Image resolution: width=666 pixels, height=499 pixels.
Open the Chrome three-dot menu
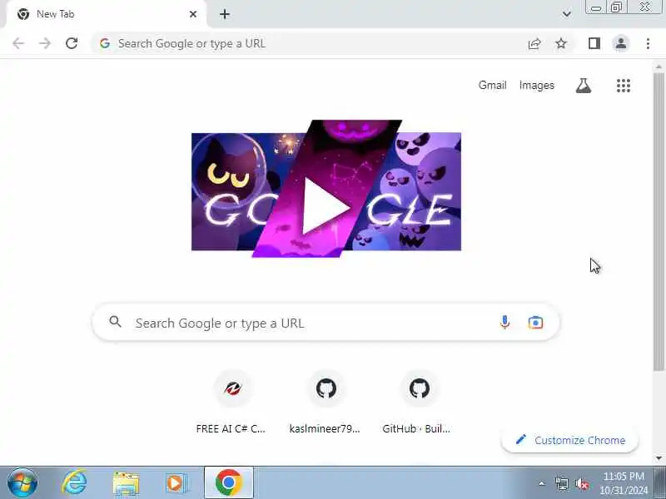point(648,43)
